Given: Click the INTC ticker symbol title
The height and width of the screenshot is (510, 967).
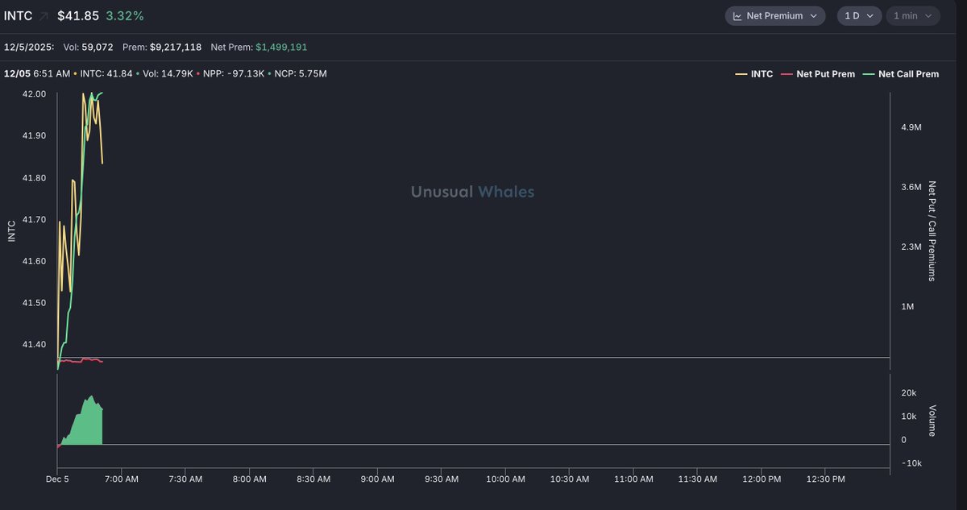Looking at the screenshot, I should (19, 16).
